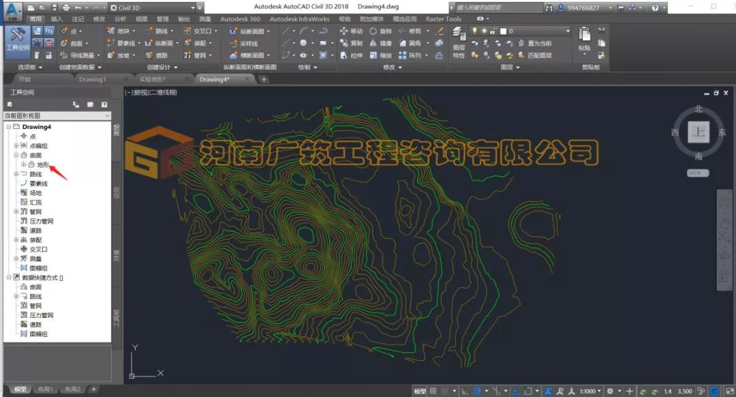Image resolution: width=736 pixels, height=397 pixels.
Task: Click the new drawing tab plus button
Action: (x=264, y=79)
